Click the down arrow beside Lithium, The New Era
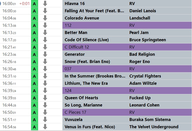Viewport: 192px width, 131px height. click(45, 83)
